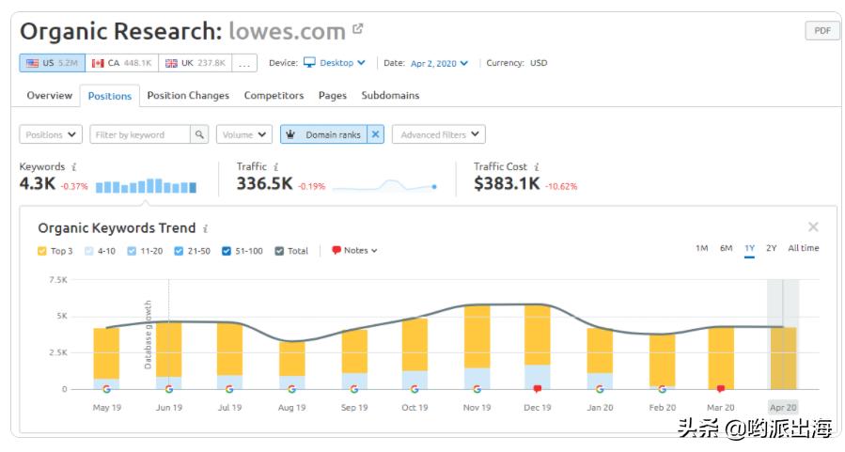Select the Nov 19 bar in chart

pos(477,347)
